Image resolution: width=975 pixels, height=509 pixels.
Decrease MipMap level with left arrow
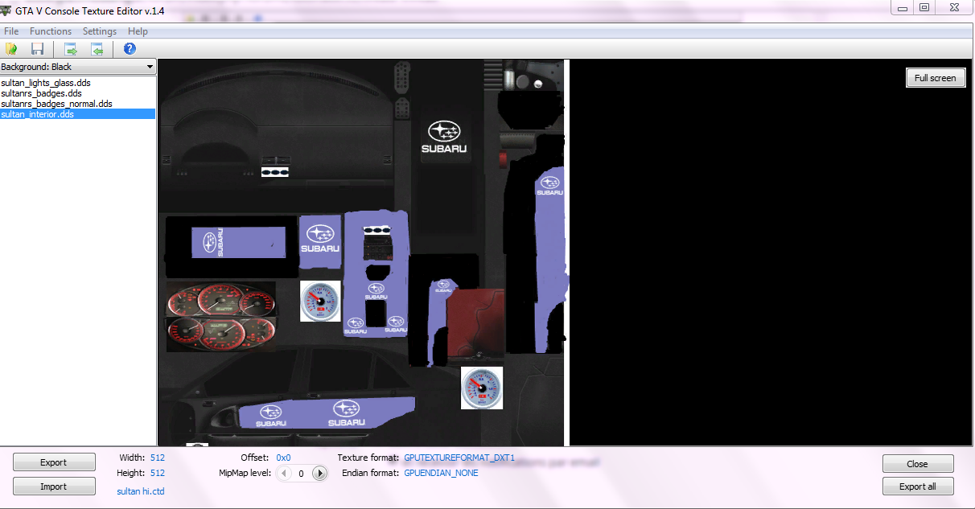coord(283,474)
